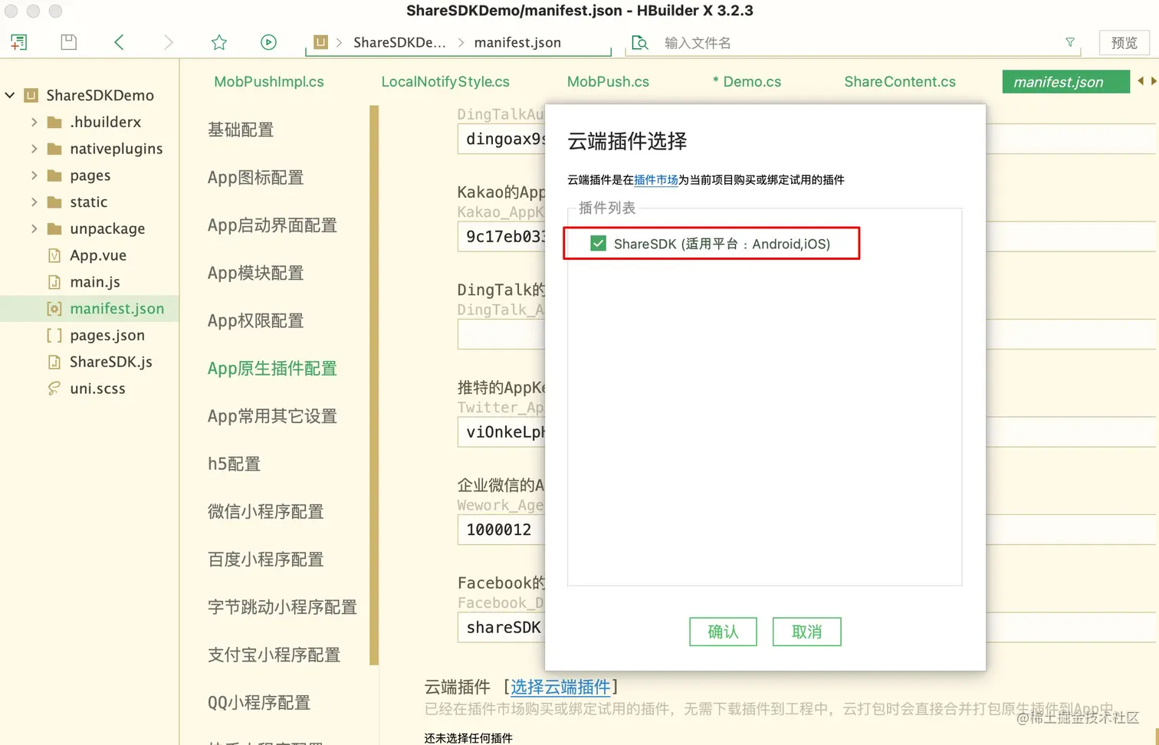Open main.js in the file tree

[x=95, y=282]
